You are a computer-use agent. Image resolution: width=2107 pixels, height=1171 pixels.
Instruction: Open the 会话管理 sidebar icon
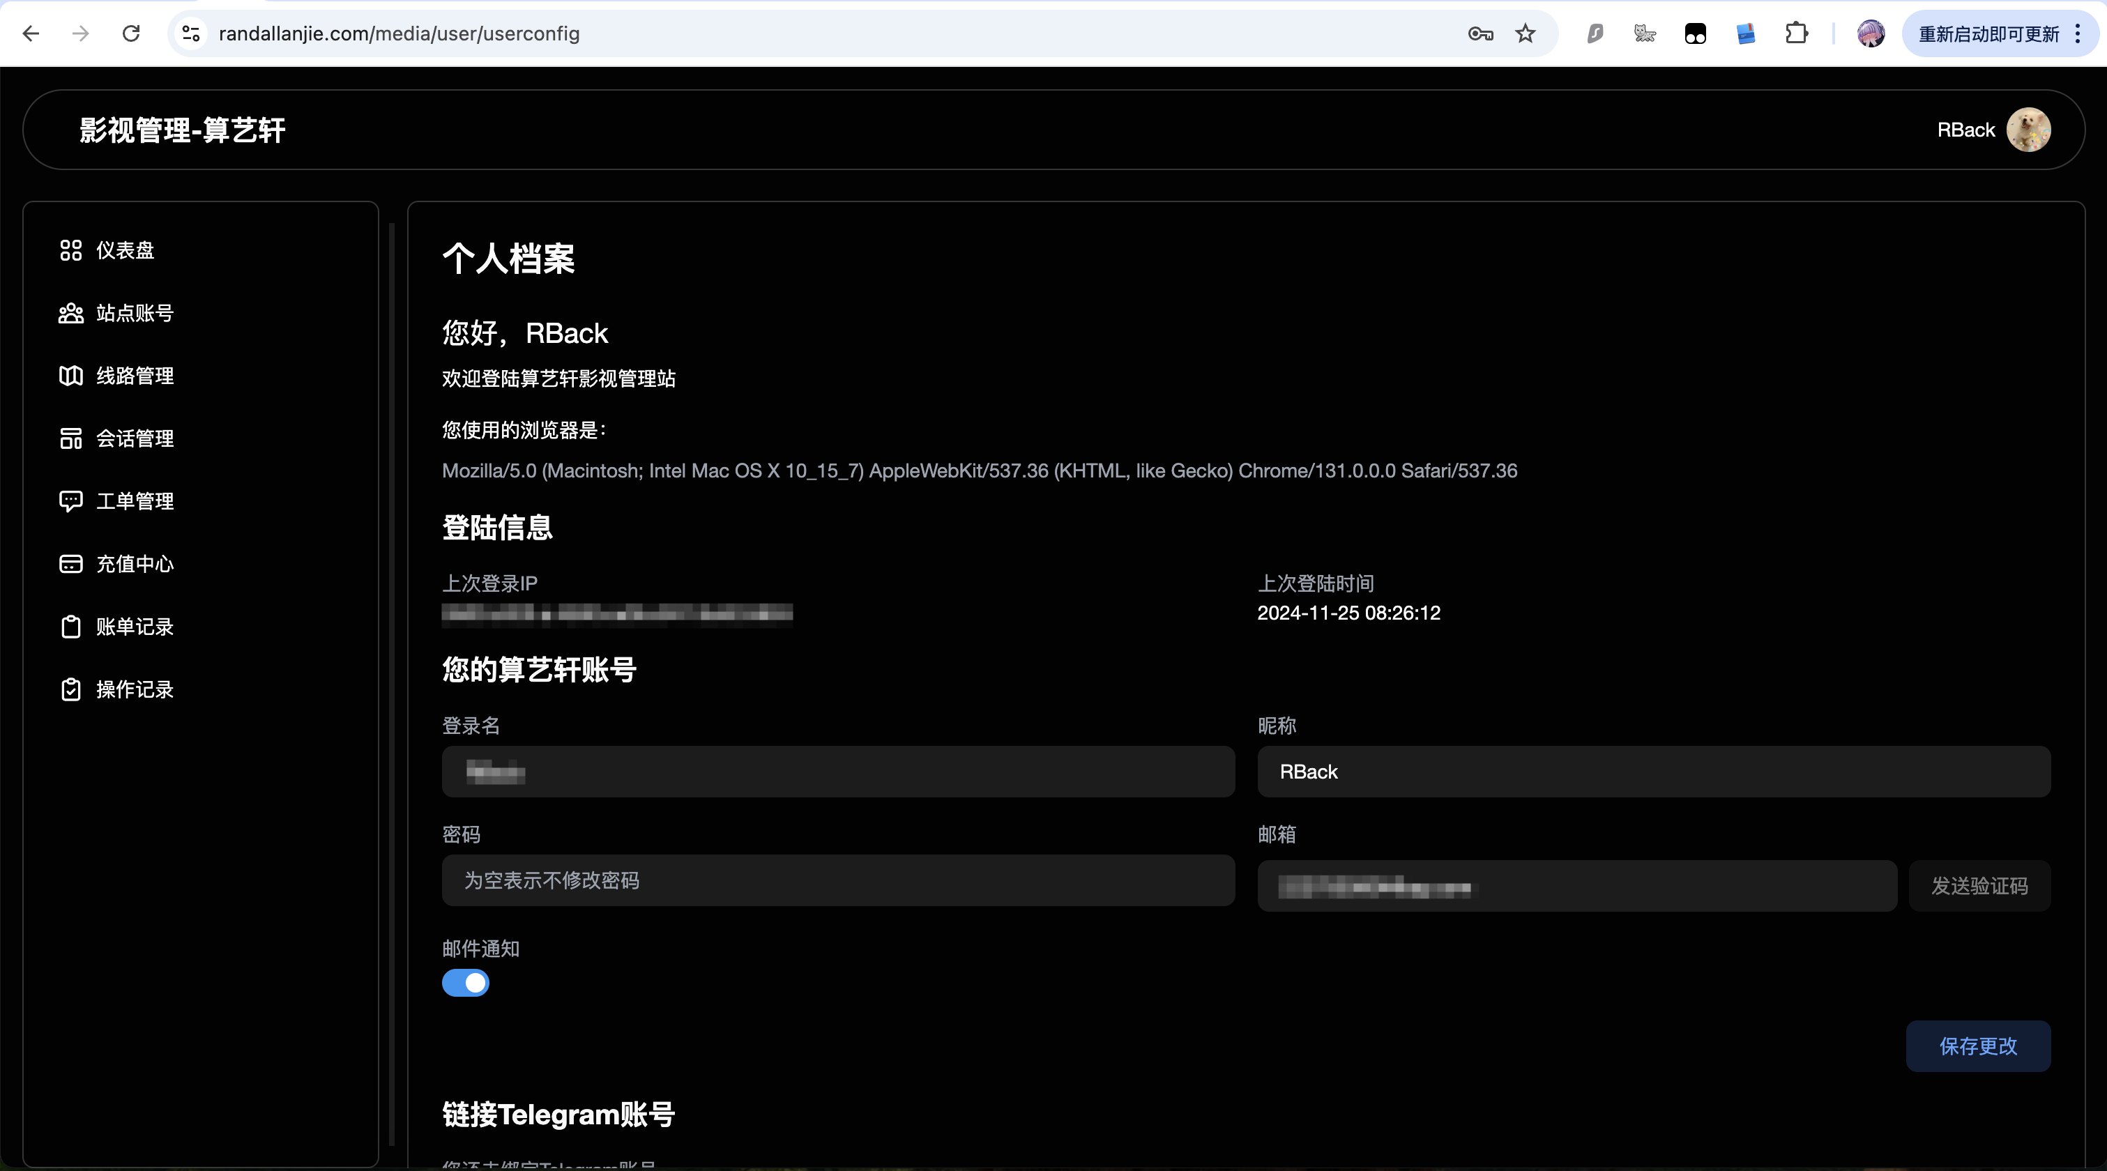click(x=71, y=438)
